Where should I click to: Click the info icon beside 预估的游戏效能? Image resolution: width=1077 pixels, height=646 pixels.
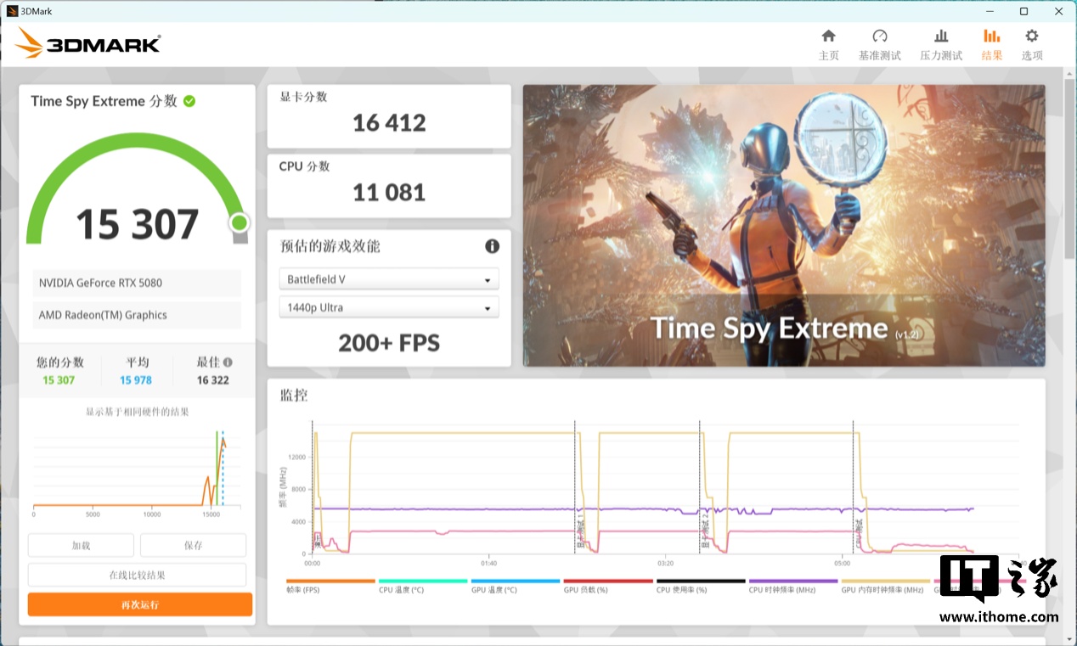[492, 246]
